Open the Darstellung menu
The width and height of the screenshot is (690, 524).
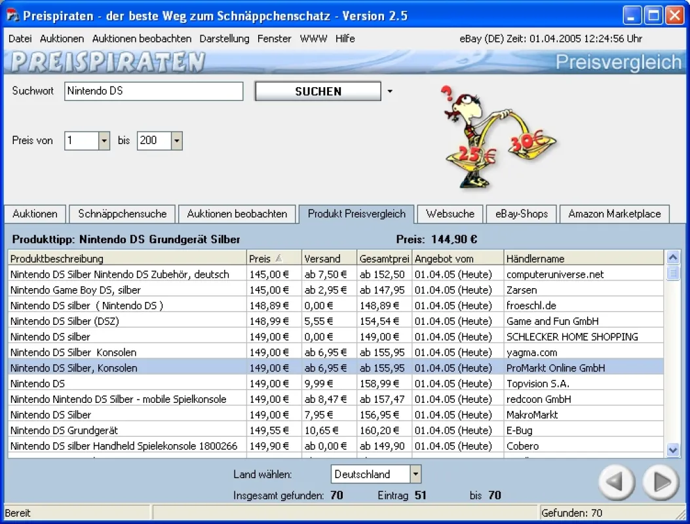pyautogui.click(x=224, y=39)
